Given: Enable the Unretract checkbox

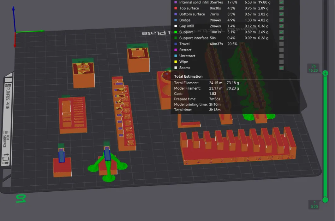Looking at the screenshot, I should [281, 56].
